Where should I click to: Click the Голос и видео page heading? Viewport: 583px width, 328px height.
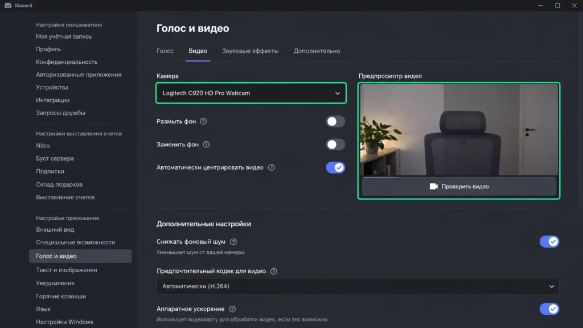coord(192,28)
